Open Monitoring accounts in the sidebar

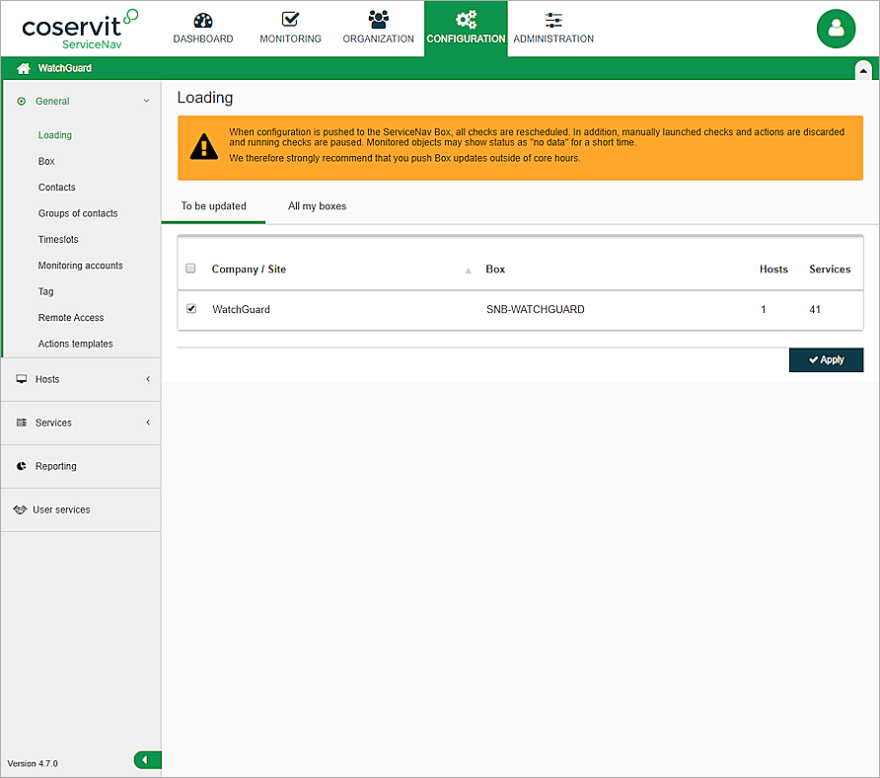80,266
